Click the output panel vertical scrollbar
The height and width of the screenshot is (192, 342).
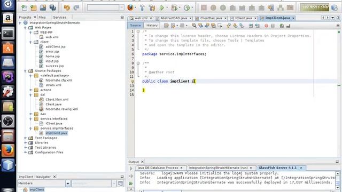(x=338, y=180)
